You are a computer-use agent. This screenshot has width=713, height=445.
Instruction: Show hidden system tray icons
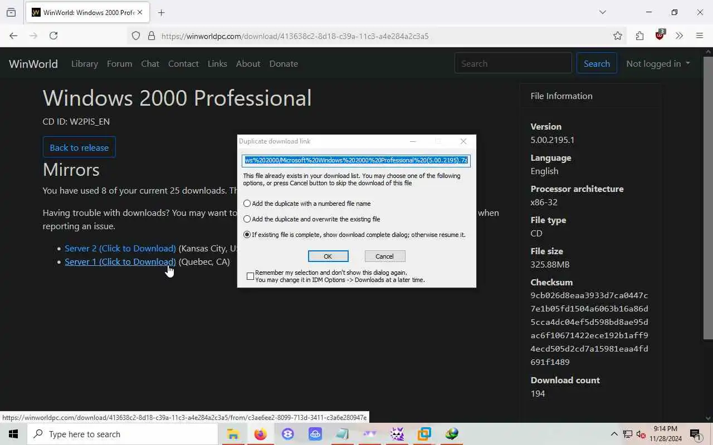point(614,434)
